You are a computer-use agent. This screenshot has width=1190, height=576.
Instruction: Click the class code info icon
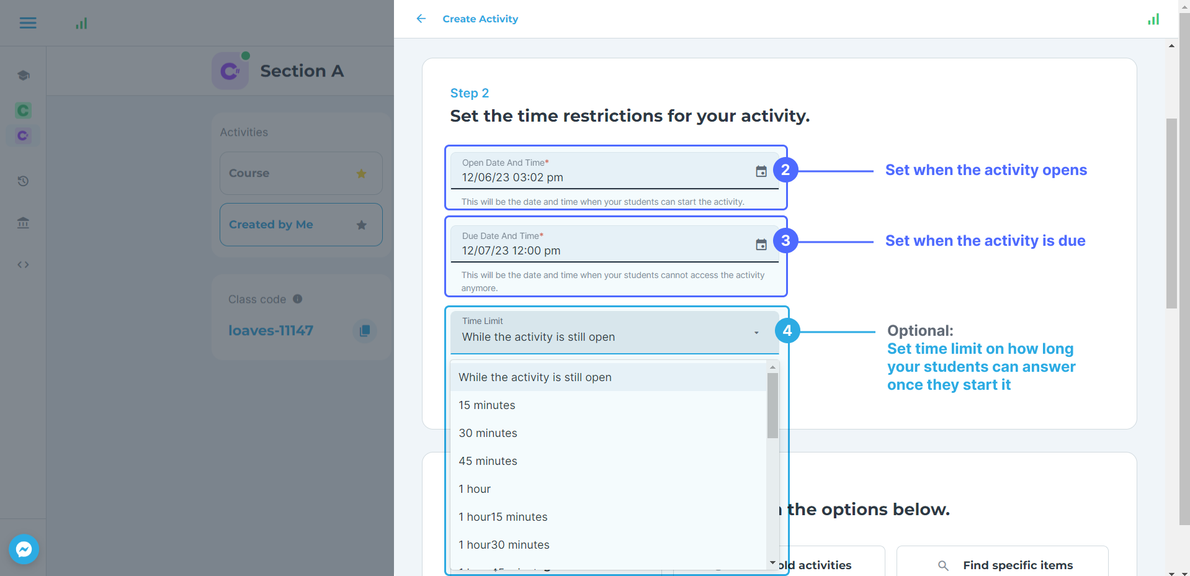tap(298, 299)
